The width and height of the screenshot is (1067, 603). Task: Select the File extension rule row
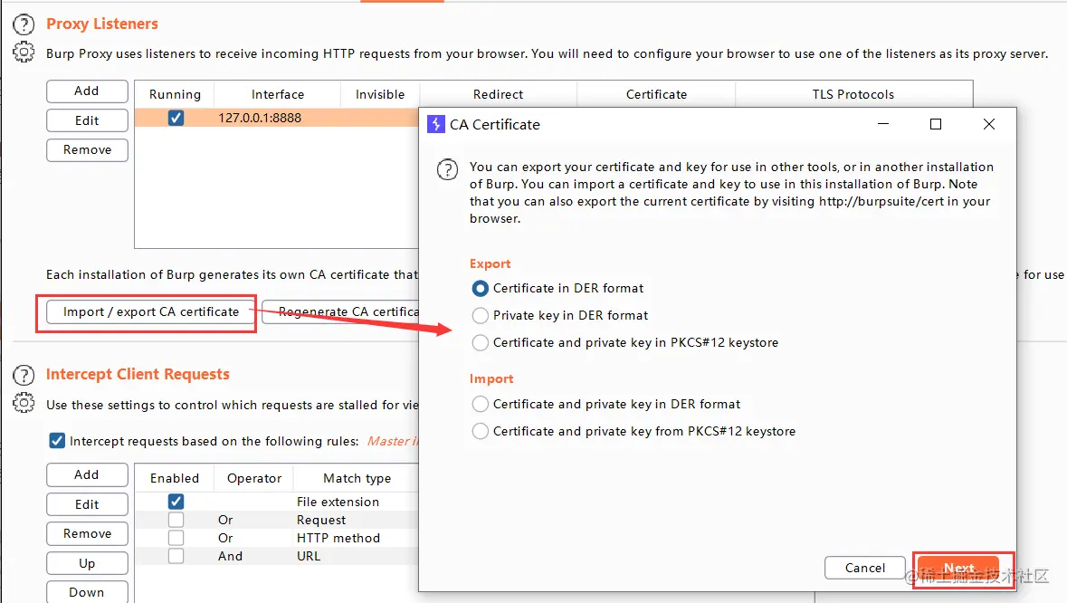[x=277, y=502]
